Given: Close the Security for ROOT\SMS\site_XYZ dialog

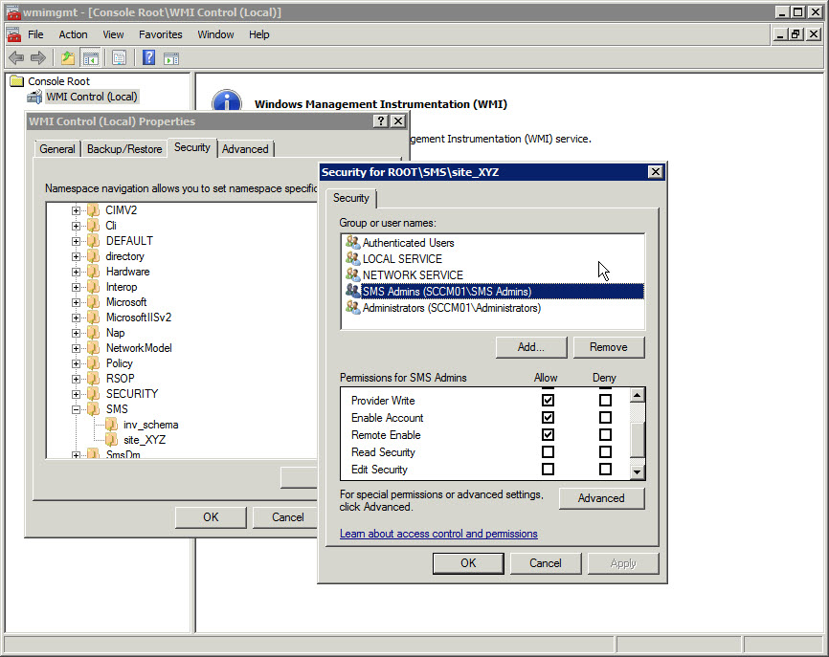Looking at the screenshot, I should [655, 171].
